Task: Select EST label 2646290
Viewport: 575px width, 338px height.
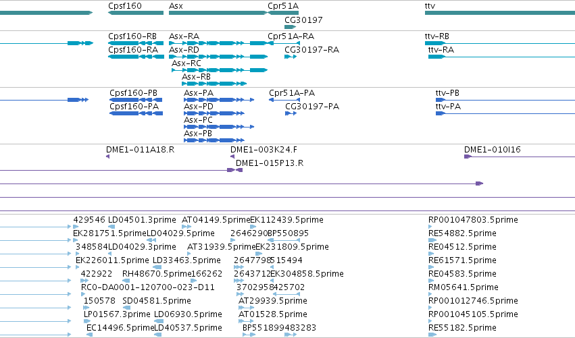Action: pos(249,233)
